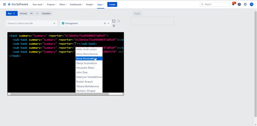257x126 pixels.
Task: Click the Run button
Action: 12,13
